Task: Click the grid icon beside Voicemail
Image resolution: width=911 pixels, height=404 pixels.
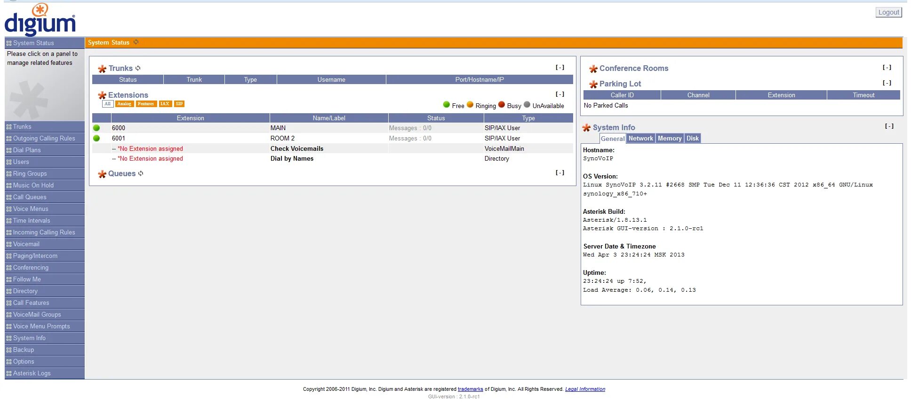Action: tap(9, 244)
